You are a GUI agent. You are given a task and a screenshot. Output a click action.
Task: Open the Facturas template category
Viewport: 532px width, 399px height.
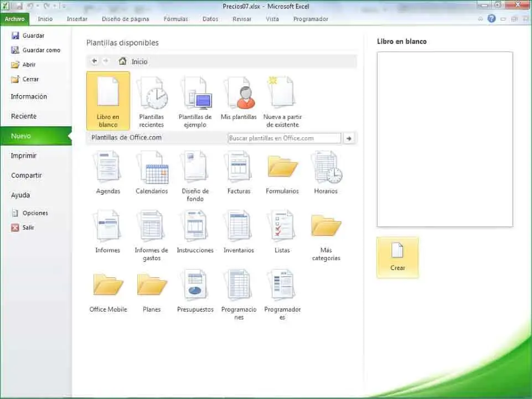click(x=239, y=173)
